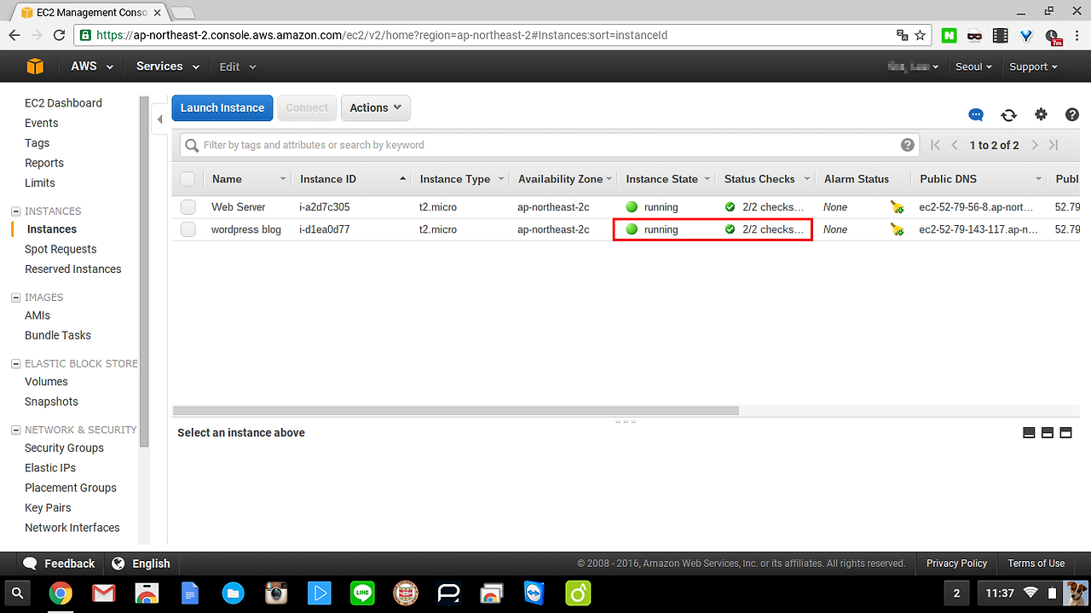Select all instances with the header checkbox
The width and height of the screenshot is (1091, 613).
point(188,179)
